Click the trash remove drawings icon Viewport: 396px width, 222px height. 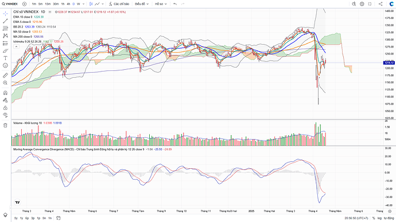click(5, 125)
